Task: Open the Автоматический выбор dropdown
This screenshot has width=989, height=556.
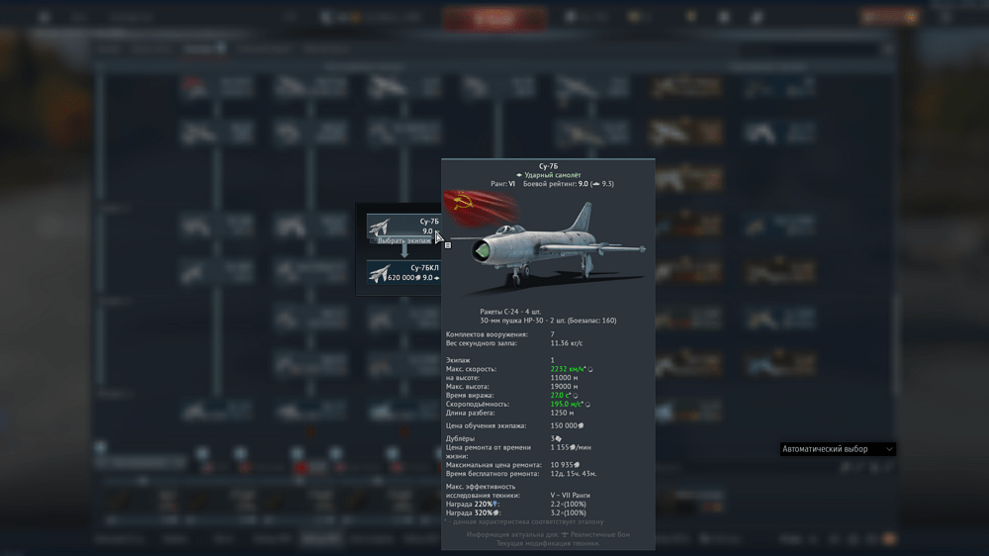Action: [x=838, y=449]
